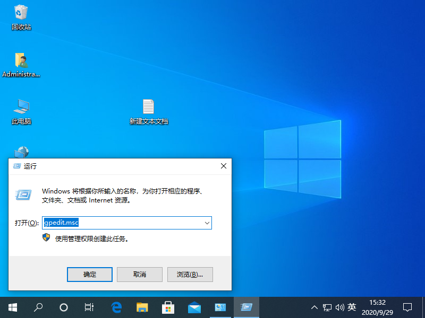Open the Administrator folder on desktop
Image resolution: width=425 pixels, height=318 pixels.
click(x=21, y=60)
